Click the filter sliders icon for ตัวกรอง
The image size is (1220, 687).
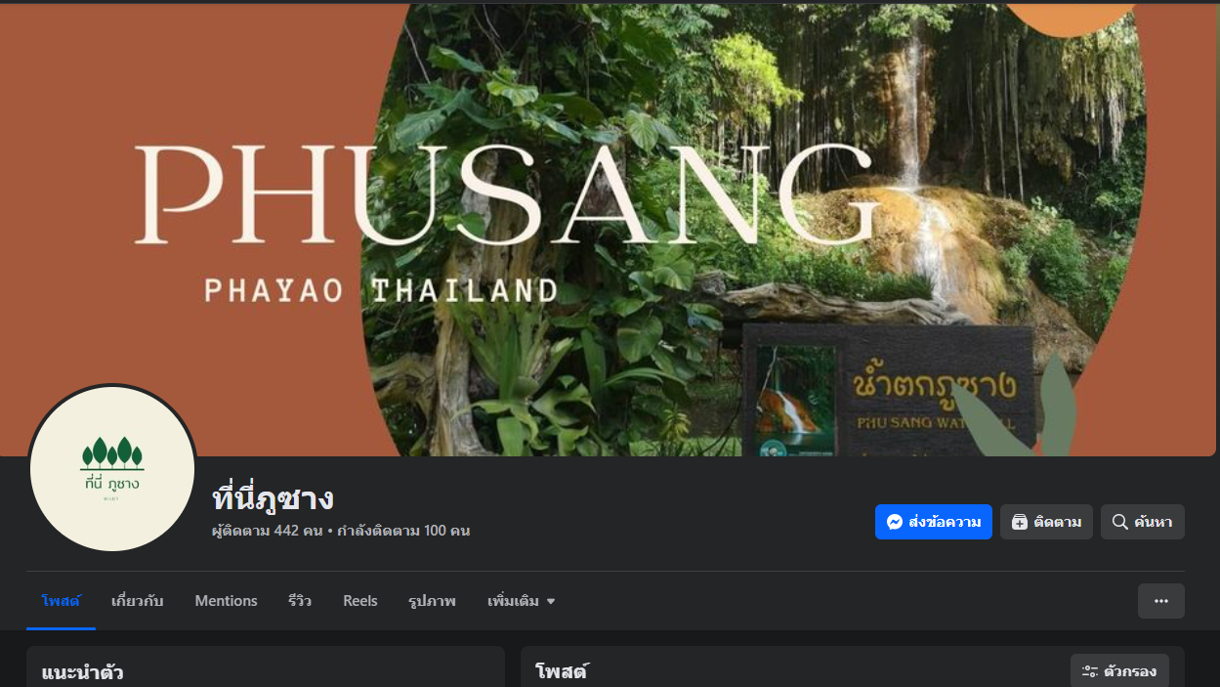[1090, 671]
